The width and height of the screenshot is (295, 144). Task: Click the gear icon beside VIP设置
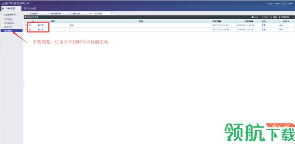[x=3, y=8]
